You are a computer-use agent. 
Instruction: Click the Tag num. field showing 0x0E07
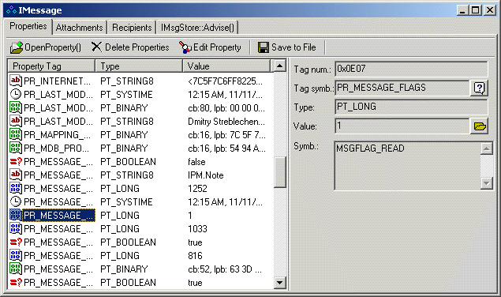coord(411,69)
